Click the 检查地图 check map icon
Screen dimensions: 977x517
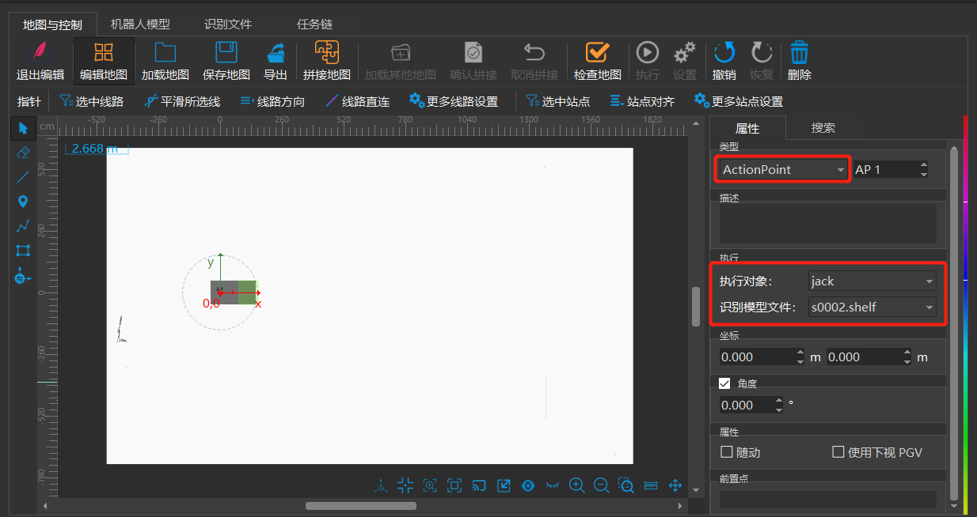597,54
